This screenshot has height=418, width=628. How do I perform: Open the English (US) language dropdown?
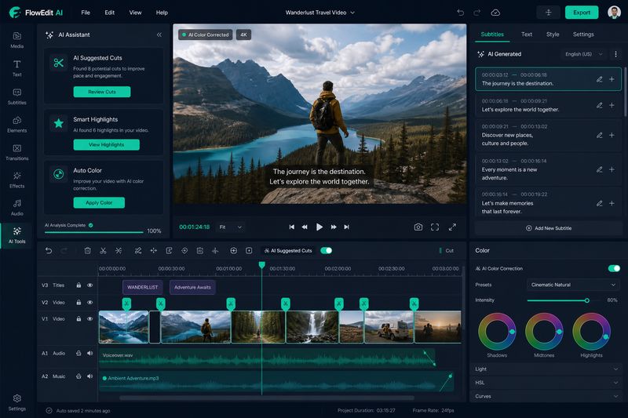coord(583,54)
